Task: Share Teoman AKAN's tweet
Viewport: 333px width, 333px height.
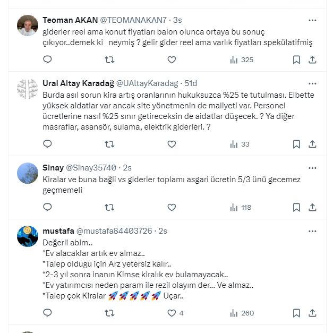Action: [x=313, y=60]
